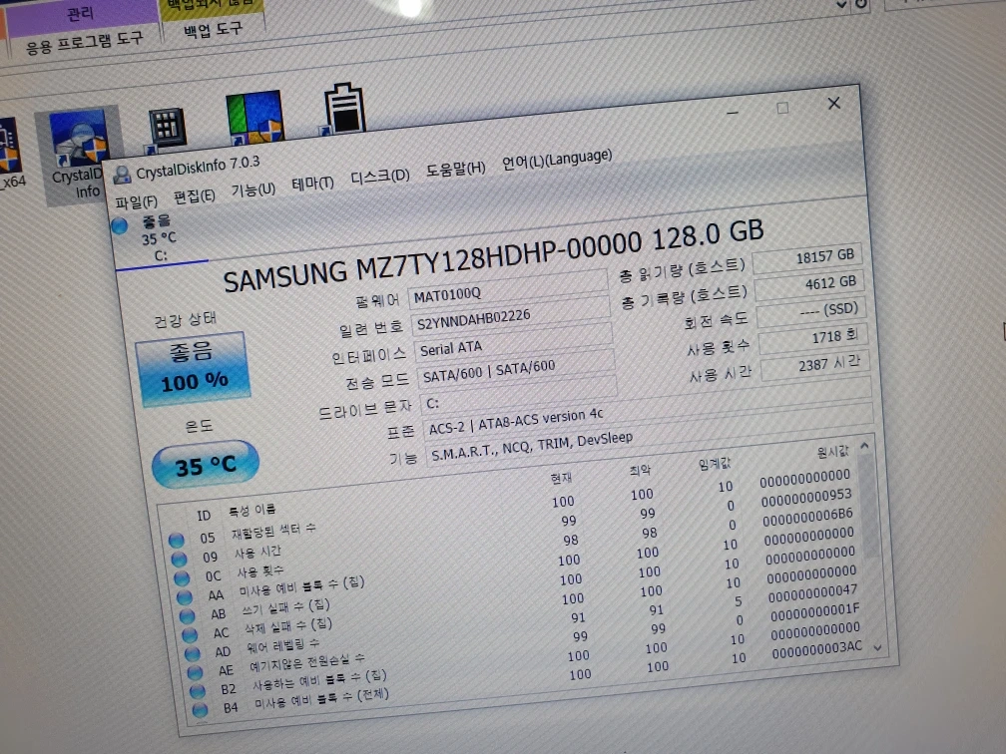This screenshot has width=1006, height=754.
Task: Click the SMART list scroll down arrow
Action: (877, 648)
